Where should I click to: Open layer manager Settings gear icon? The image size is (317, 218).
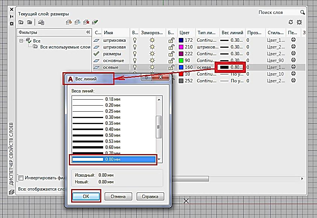pos(299,23)
